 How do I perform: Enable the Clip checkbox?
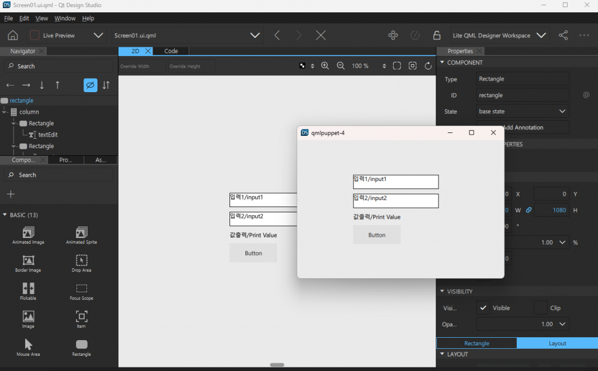click(540, 307)
